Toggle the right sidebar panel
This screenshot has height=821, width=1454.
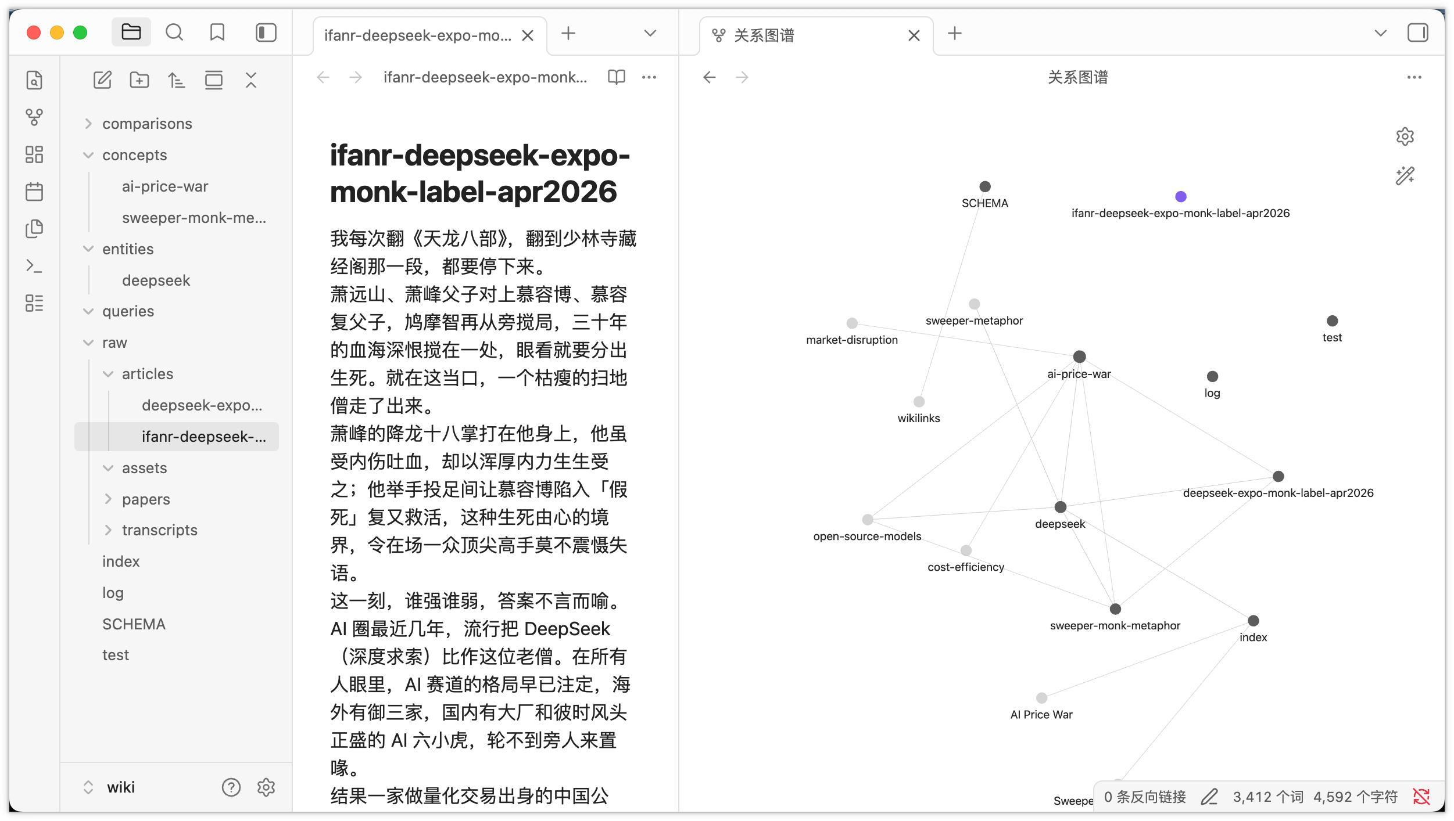(1417, 33)
